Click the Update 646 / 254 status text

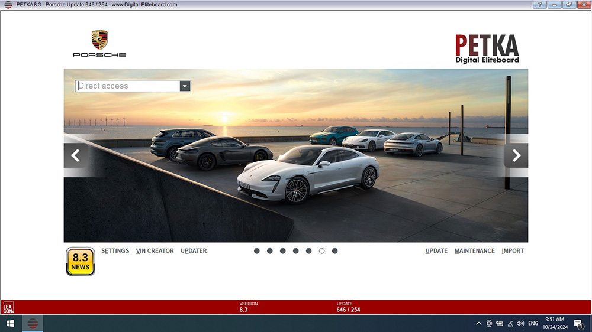(x=348, y=307)
